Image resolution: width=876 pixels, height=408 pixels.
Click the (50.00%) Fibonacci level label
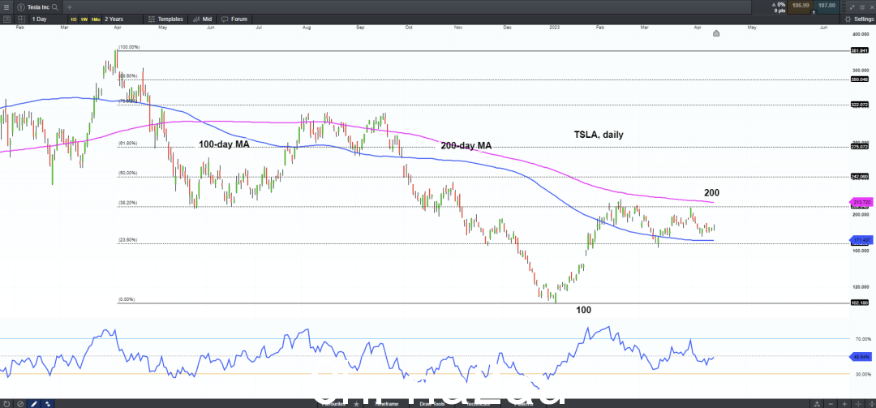tap(127, 174)
